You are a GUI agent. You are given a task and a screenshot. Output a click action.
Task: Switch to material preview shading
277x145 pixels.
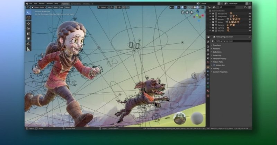tap(197, 7)
